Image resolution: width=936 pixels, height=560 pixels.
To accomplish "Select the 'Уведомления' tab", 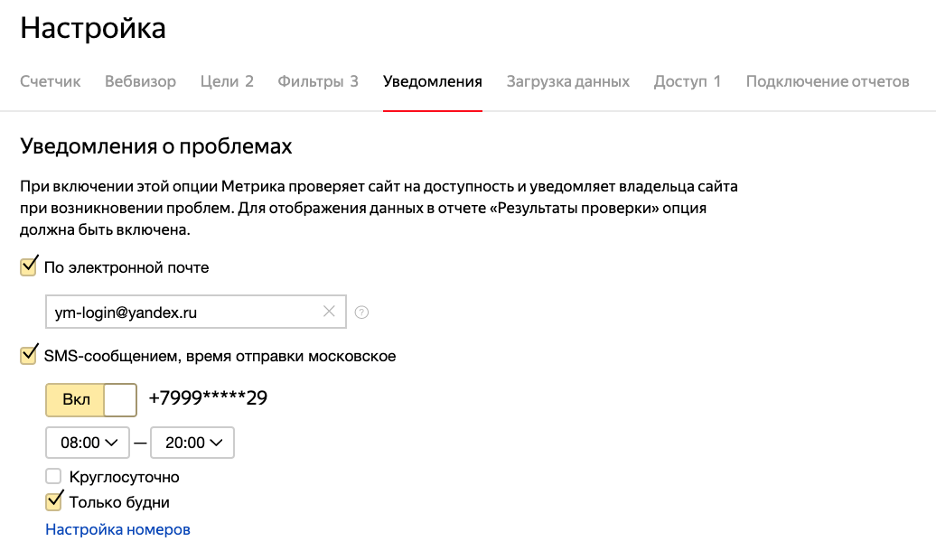I will (433, 81).
